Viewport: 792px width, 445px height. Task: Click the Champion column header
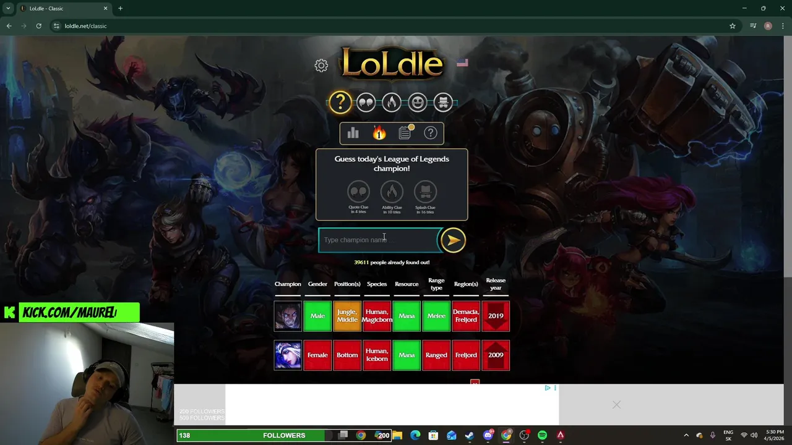(288, 284)
